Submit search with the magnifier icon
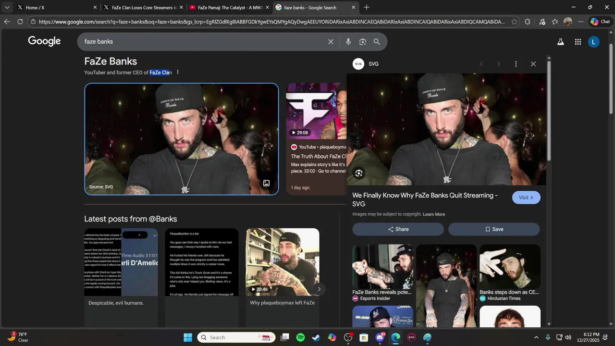 (x=377, y=42)
